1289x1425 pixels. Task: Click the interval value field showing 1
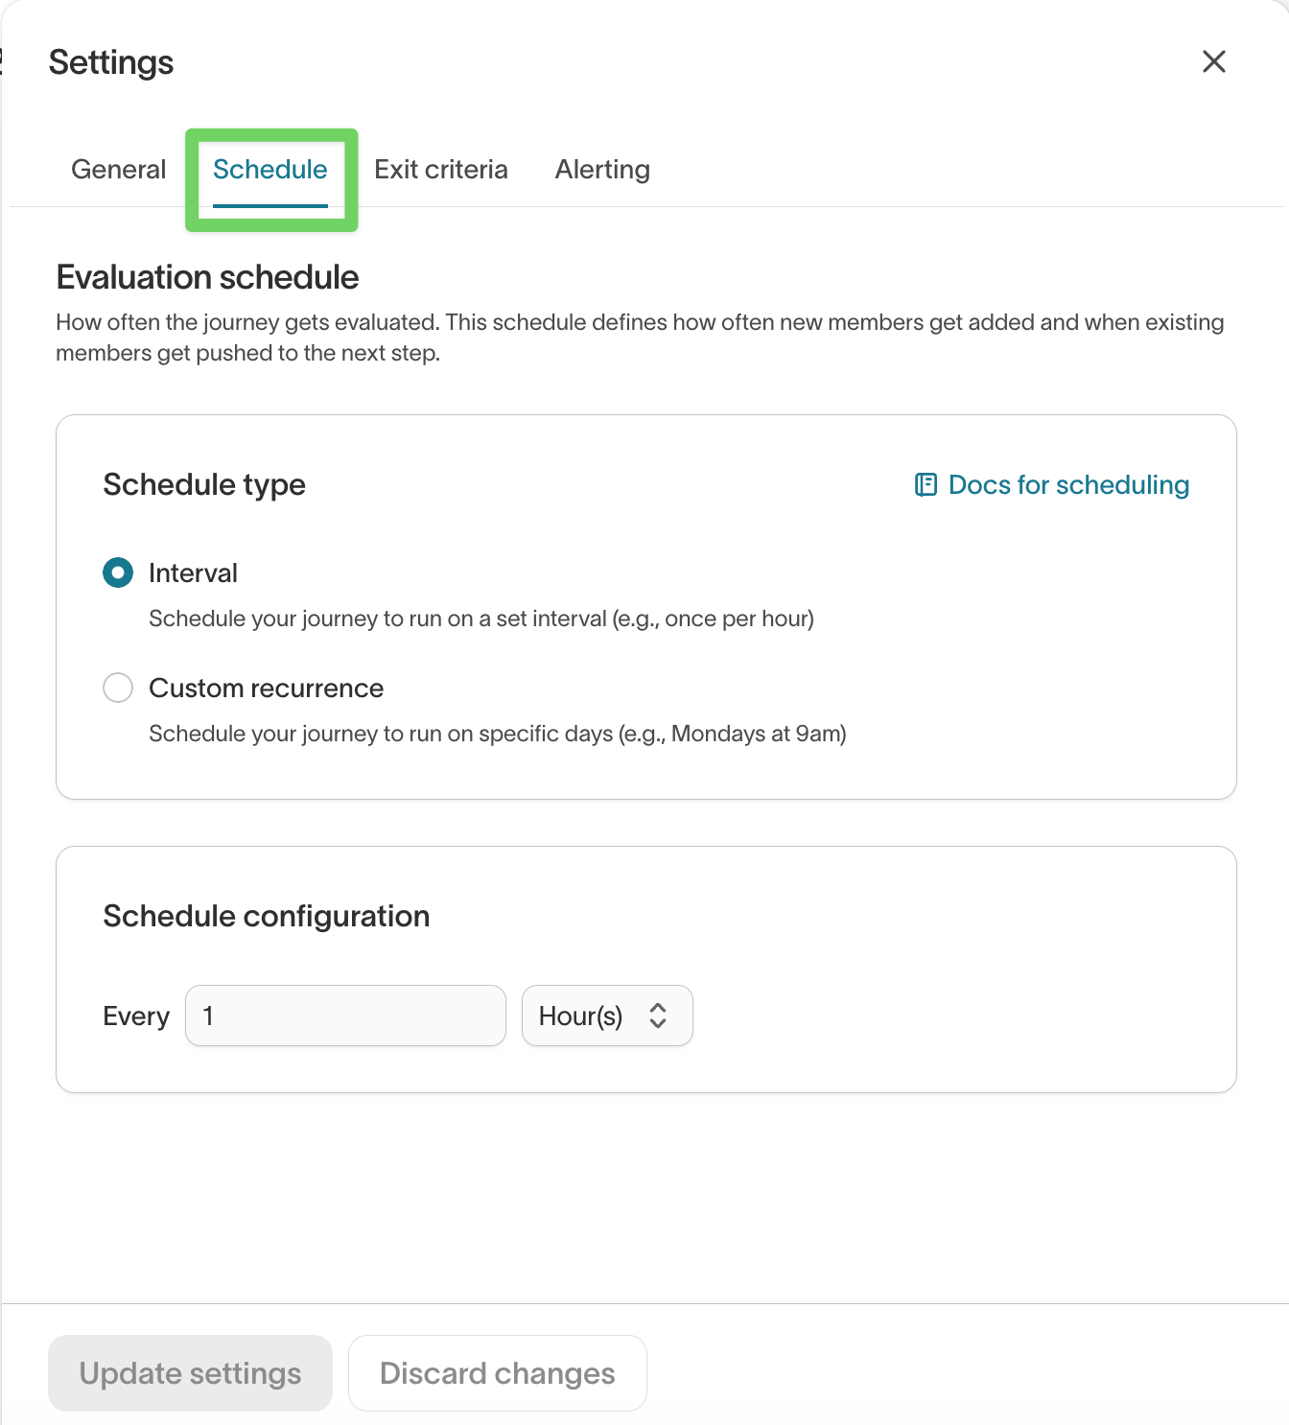[x=345, y=1016]
